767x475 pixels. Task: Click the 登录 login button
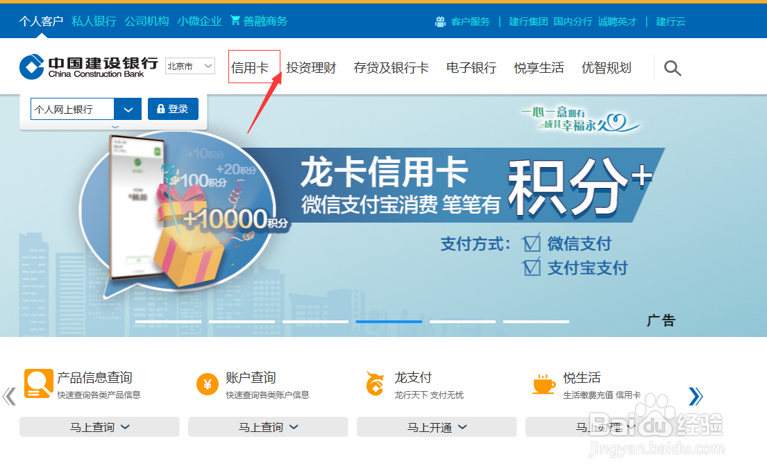coord(173,109)
